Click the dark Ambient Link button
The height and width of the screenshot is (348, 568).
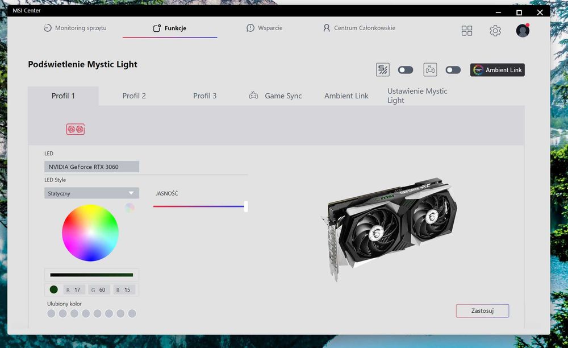tap(498, 70)
